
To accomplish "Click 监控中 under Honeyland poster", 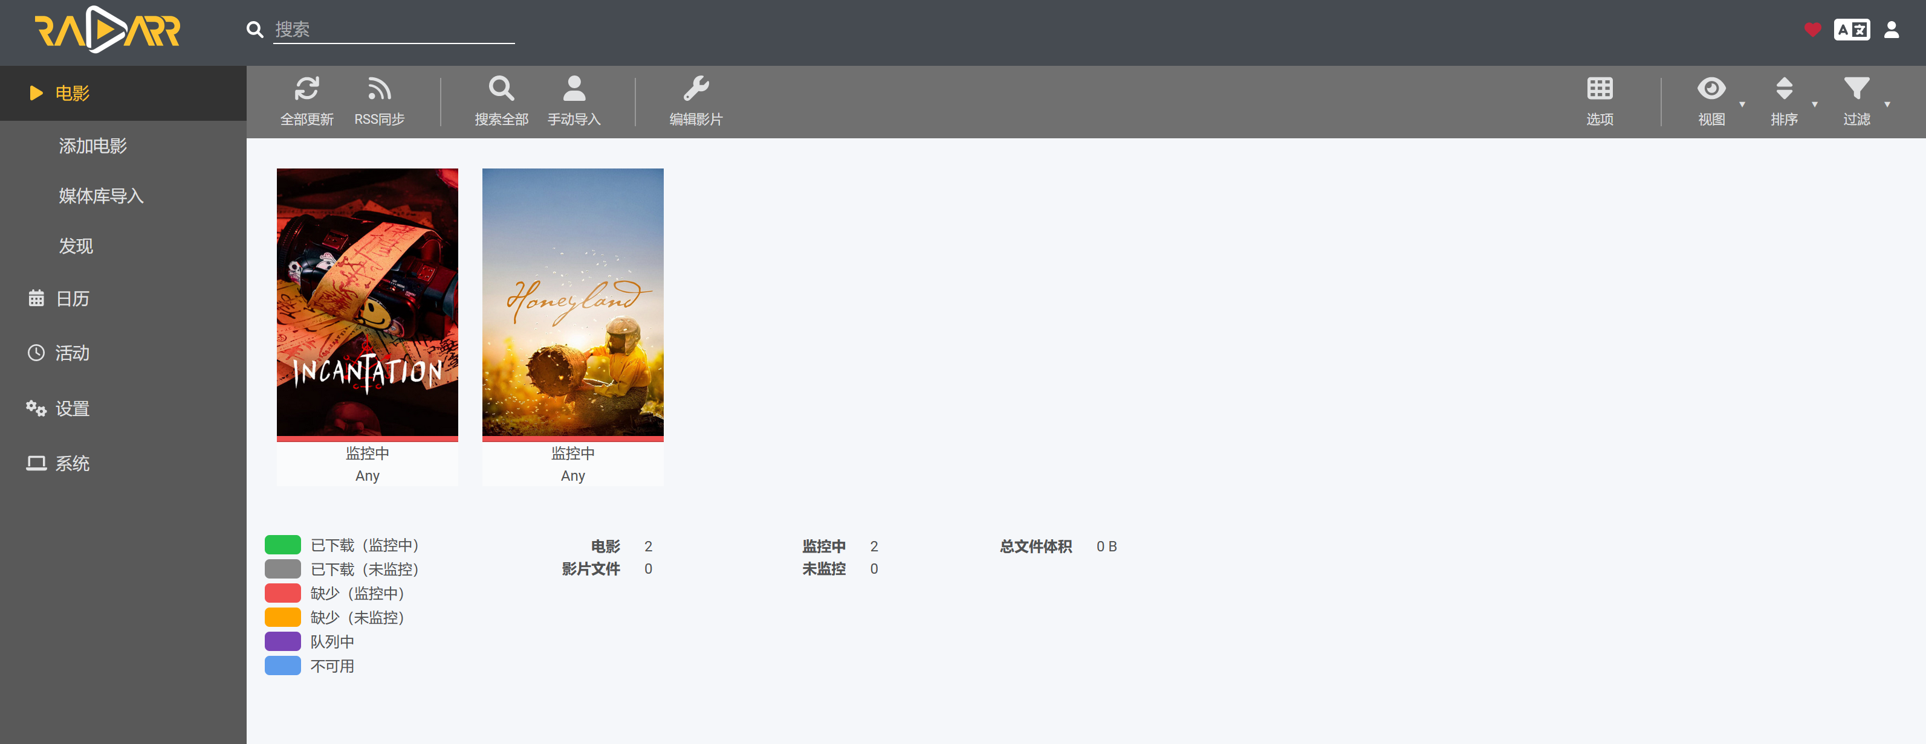I will pyautogui.click(x=572, y=454).
